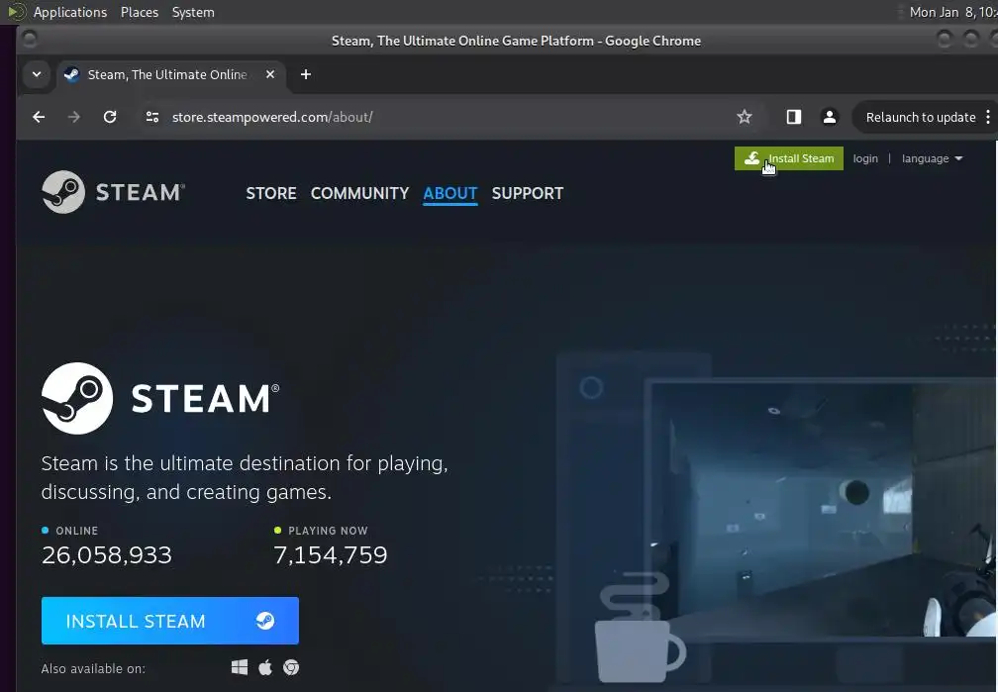Click the 'Also available on:' text
This screenshot has width=998, height=692.
click(x=93, y=668)
